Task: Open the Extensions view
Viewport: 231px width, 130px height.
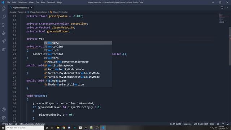Action: click(x=4, y=42)
